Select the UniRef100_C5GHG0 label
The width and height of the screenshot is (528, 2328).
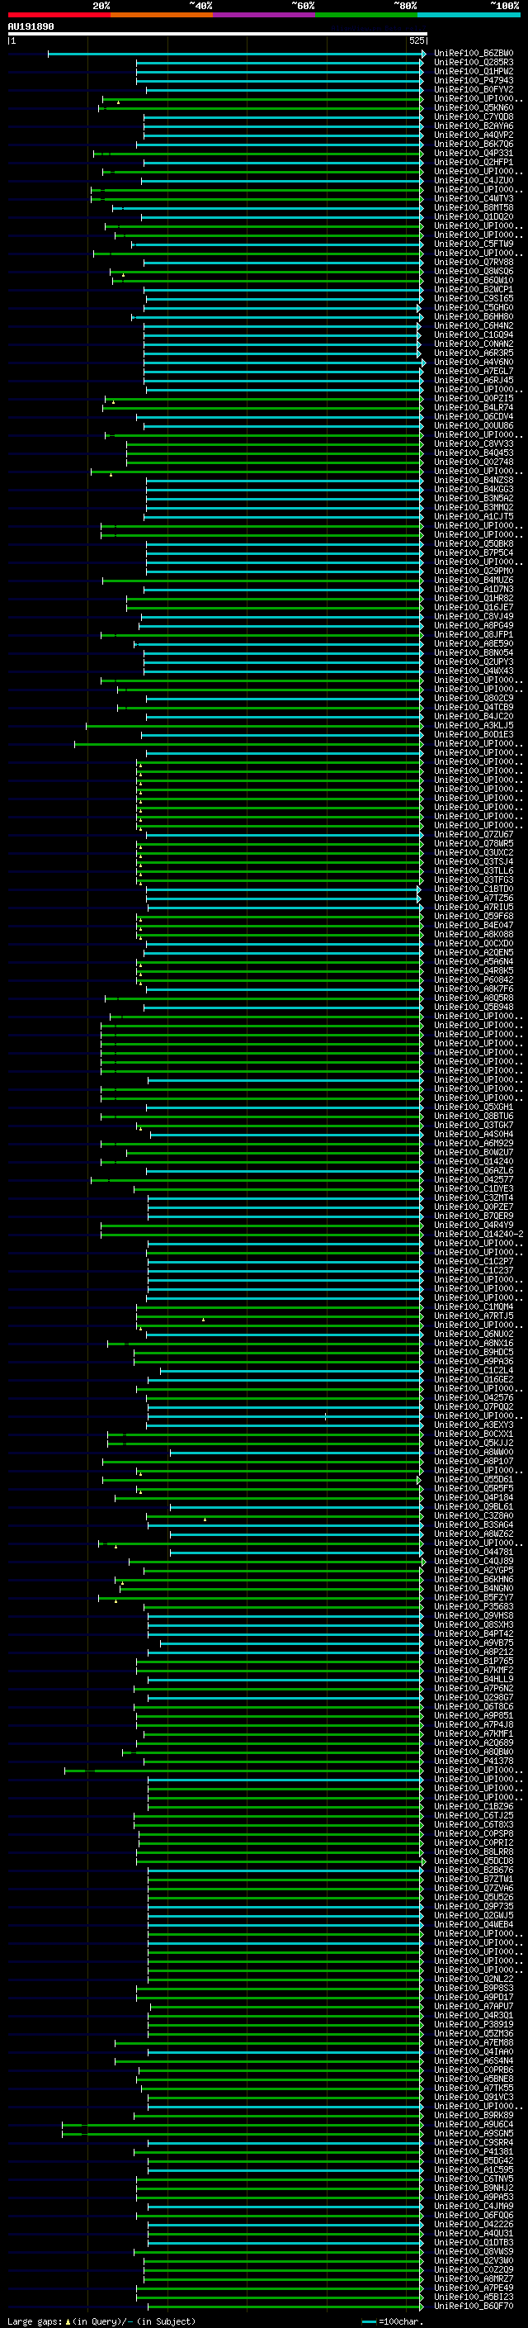tap(474, 308)
